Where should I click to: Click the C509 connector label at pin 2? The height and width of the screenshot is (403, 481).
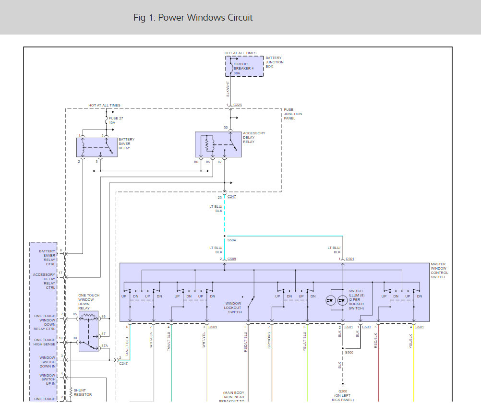coord(231,259)
